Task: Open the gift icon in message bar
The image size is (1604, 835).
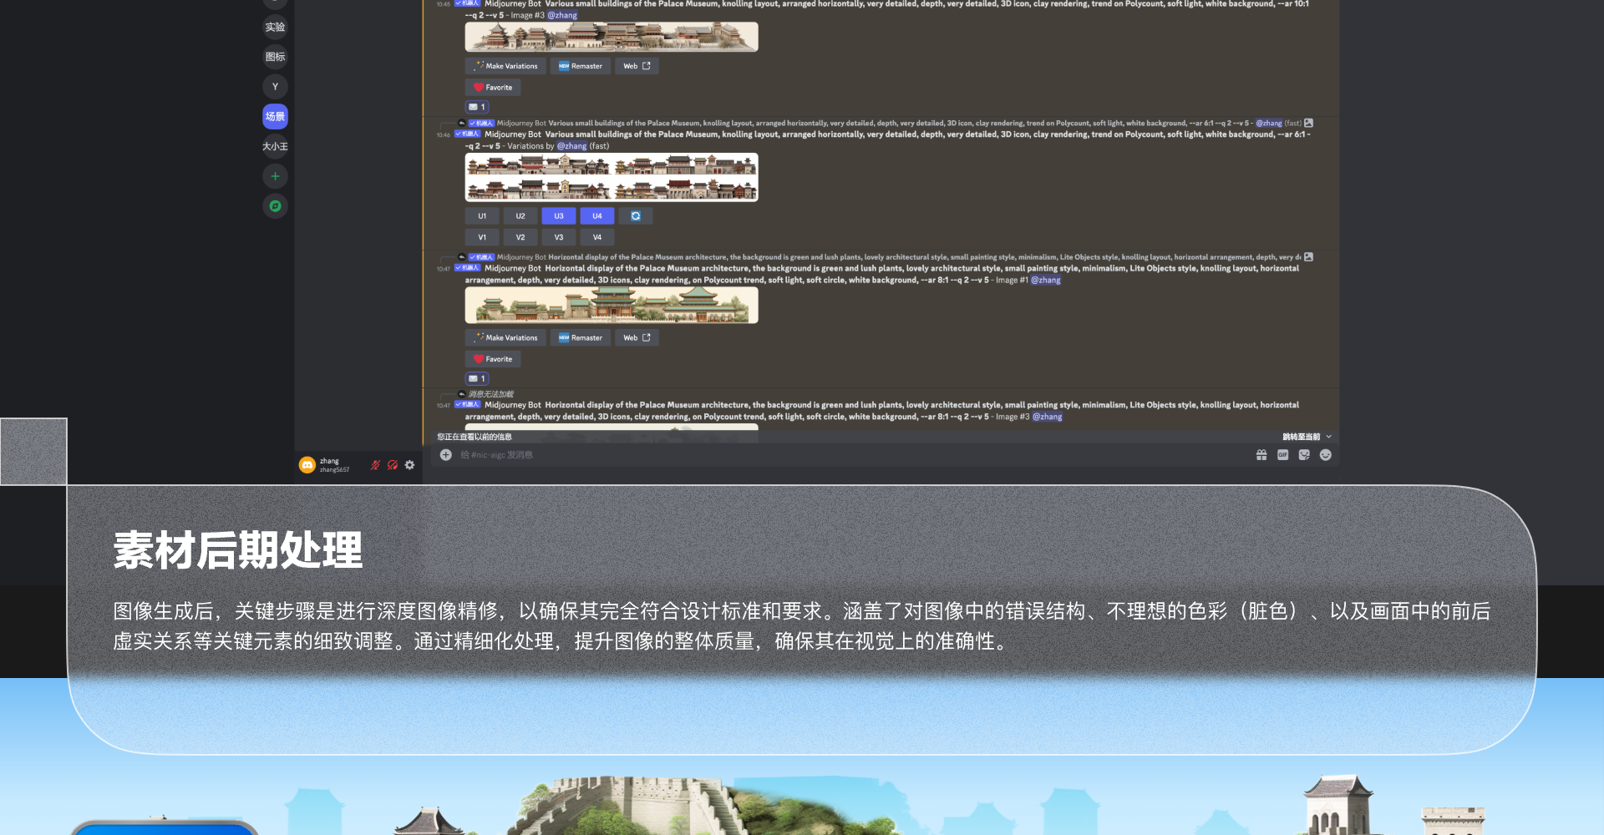Action: tap(1261, 455)
